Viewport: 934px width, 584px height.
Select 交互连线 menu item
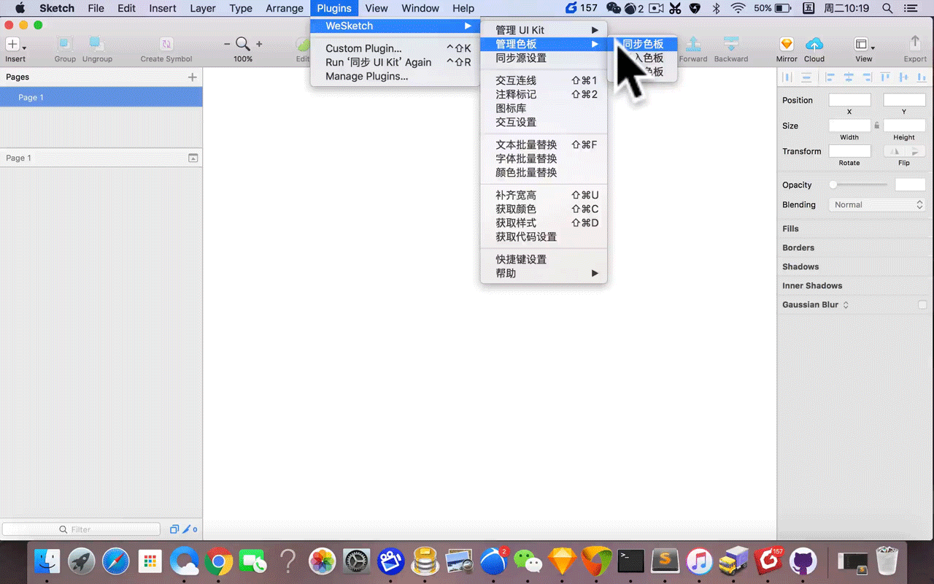[544, 80]
